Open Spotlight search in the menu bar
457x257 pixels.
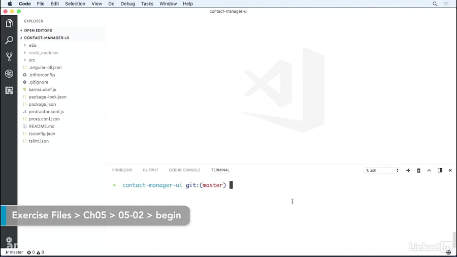tap(435, 4)
